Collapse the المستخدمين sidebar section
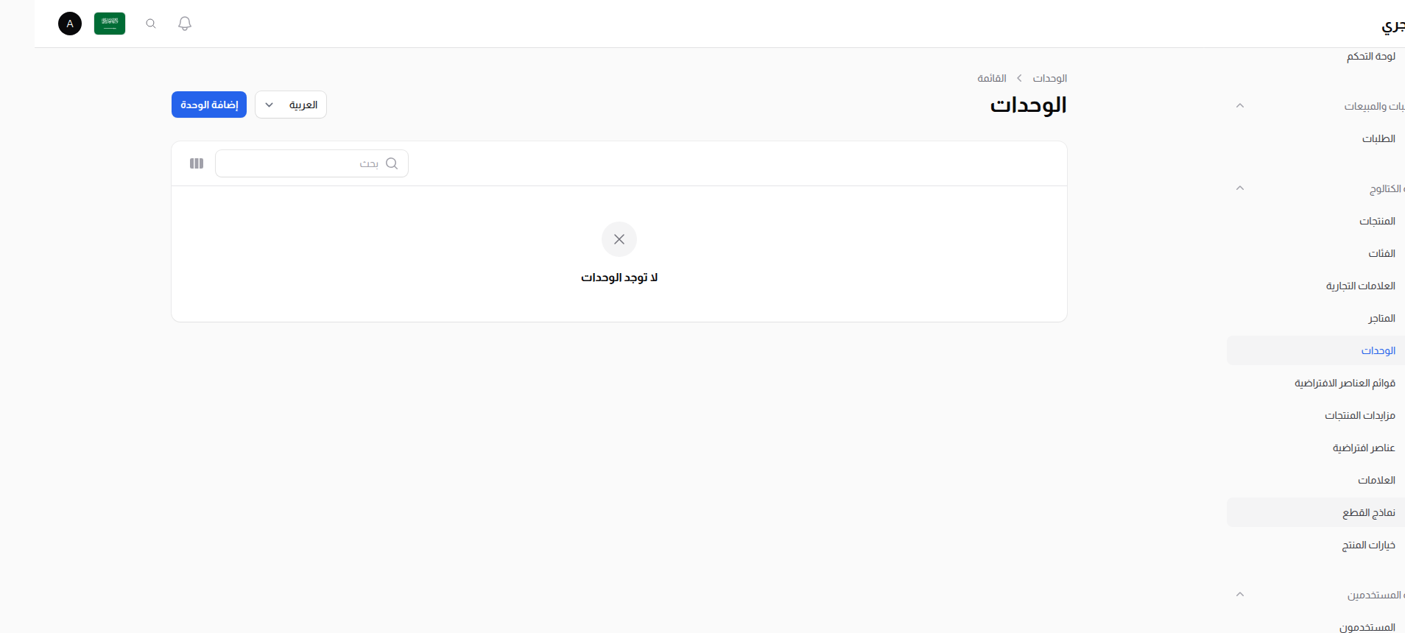 (1239, 595)
